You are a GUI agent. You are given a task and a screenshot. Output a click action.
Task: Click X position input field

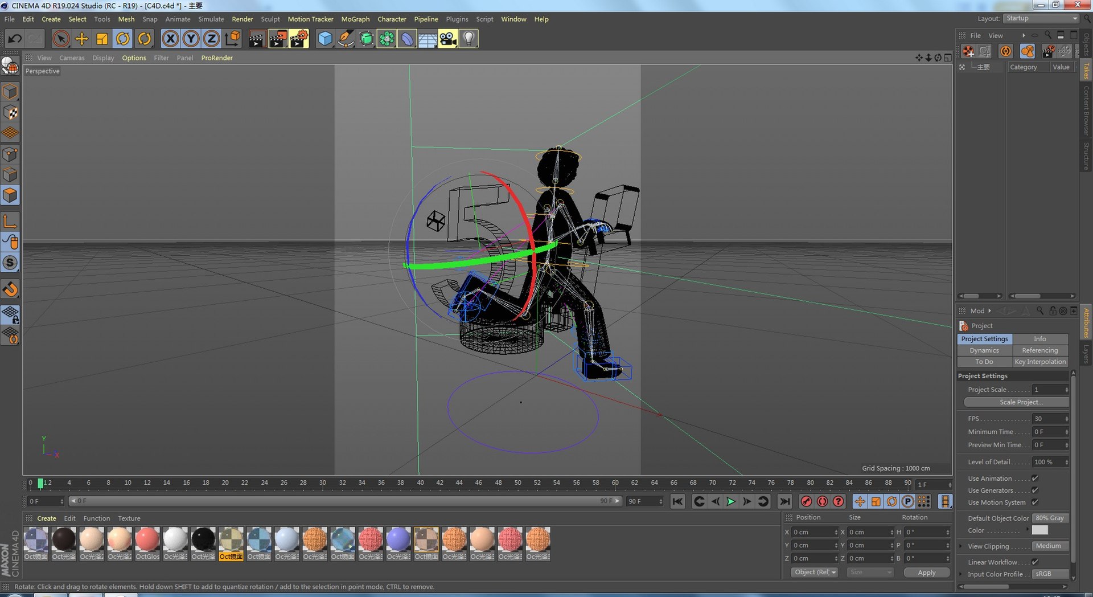tap(815, 532)
